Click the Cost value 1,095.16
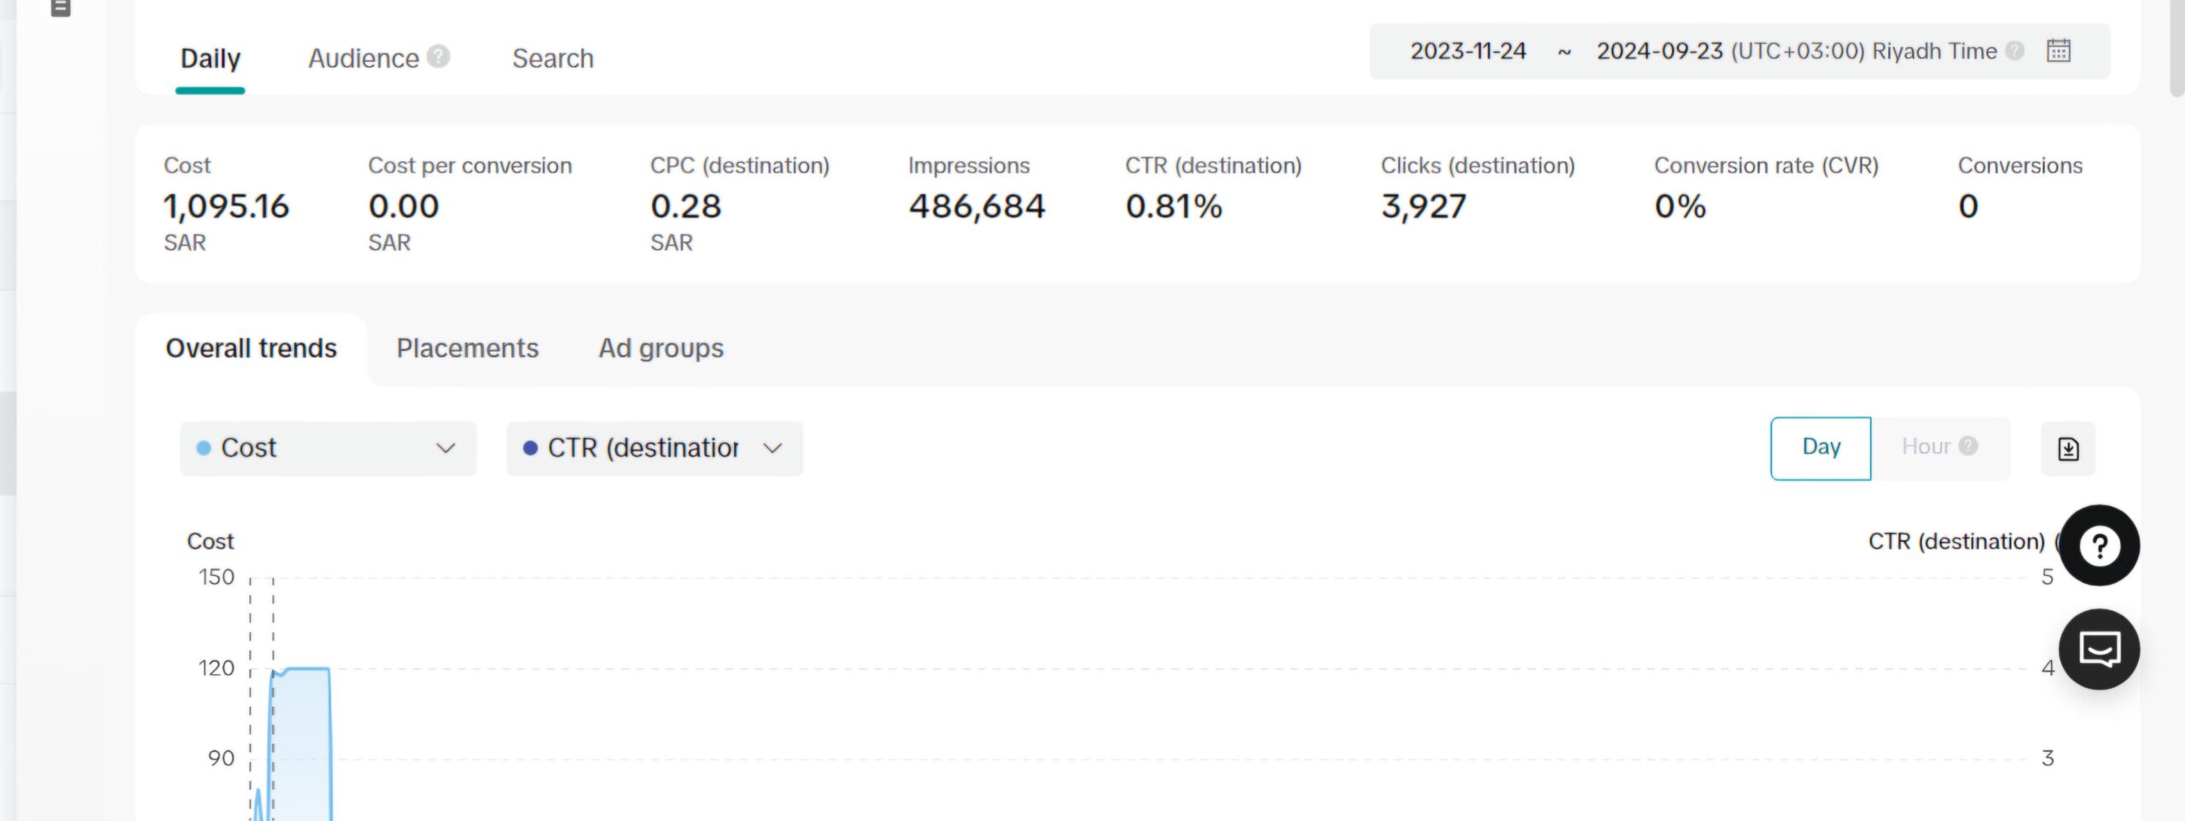This screenshot has width=2185, height=821. (226, 206)
